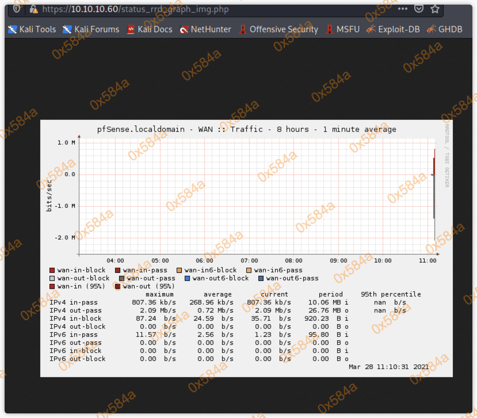Click the wan-in-block red legend swatch
Screen dimensions: 477x418
coord(52,270)
